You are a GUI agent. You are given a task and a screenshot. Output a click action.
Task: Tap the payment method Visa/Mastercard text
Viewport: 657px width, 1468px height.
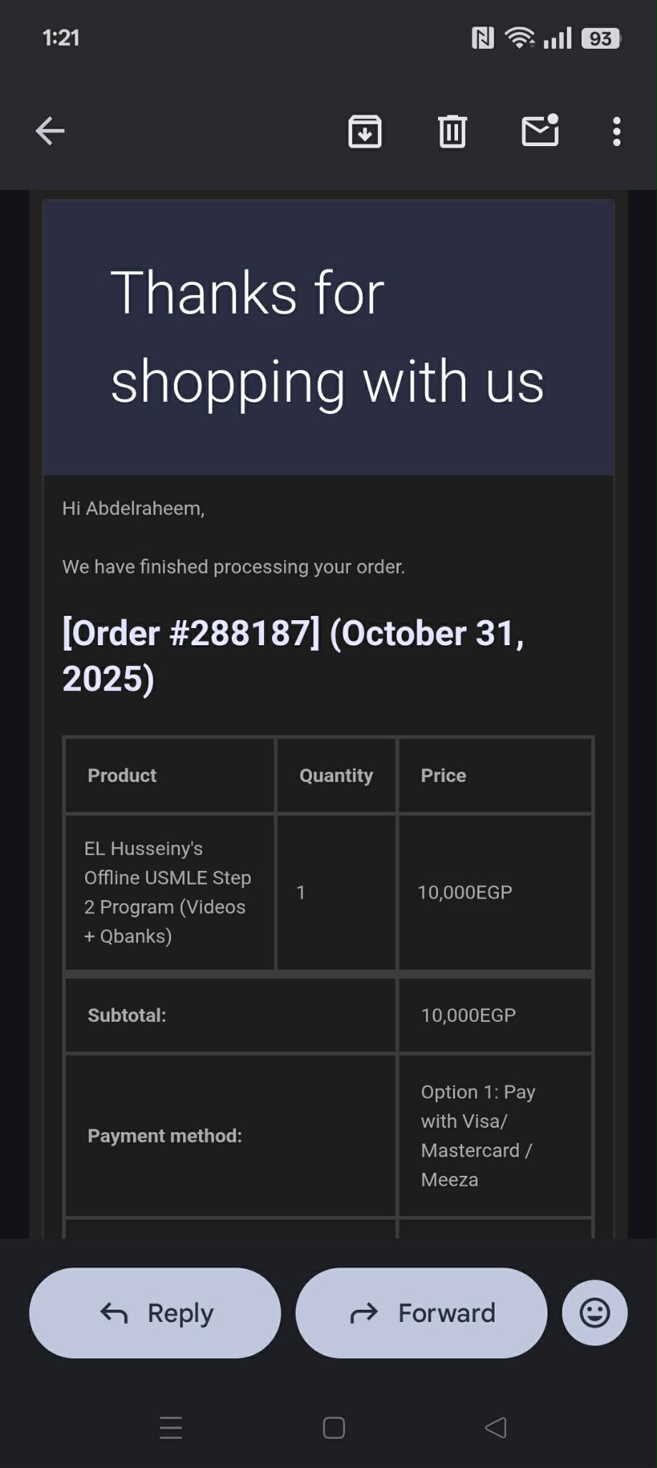tap(477, 1135)
